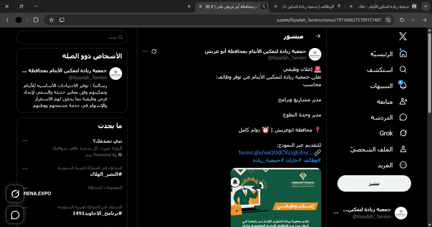This screenshot has height=227, width=432.
Task: Open avatar in الأشخاص ذوو الصلة panel
Action: pos(116,74)
